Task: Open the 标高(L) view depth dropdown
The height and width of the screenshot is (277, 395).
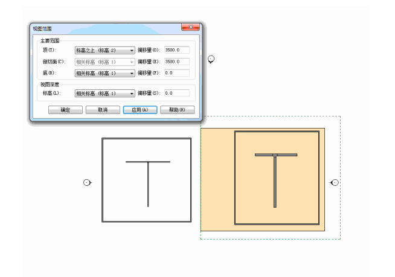Action: pyautogui.click(x=104, y=94)
